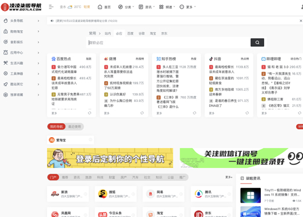Expand the 酷站其它 sidebar chevron
The height and width of the screenshot is (217, 303).
pos(38,84)
